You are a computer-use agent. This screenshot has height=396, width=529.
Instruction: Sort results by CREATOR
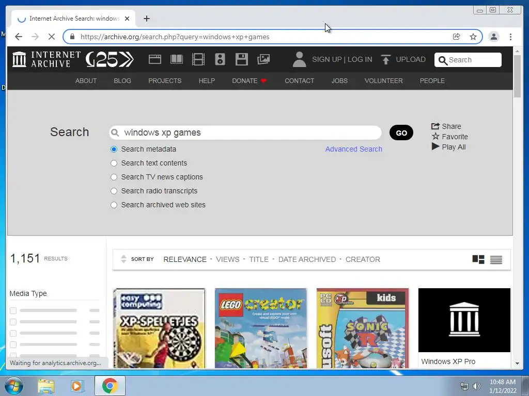click(363, 259)
